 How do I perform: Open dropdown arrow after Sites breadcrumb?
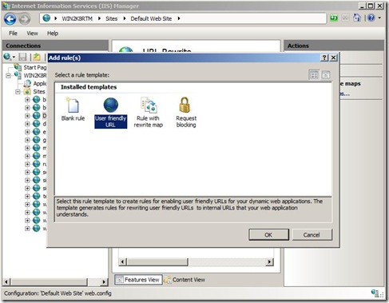coord(124,18)
